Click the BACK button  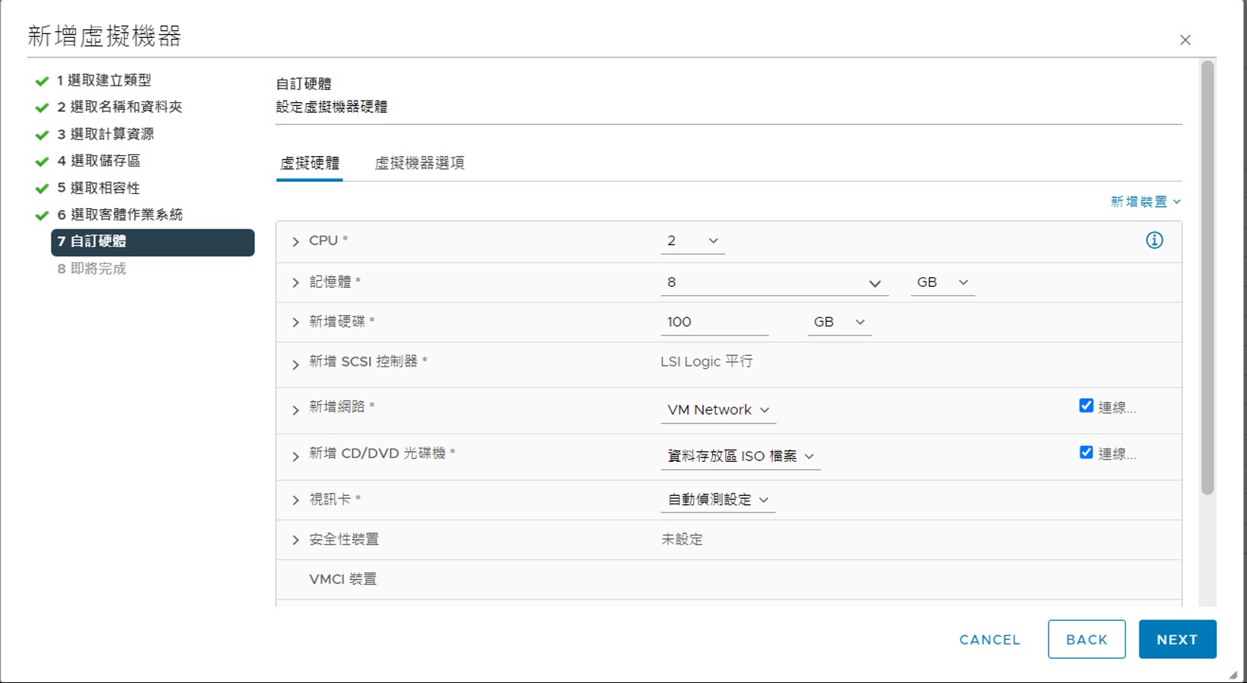(x=1086, y=639)
